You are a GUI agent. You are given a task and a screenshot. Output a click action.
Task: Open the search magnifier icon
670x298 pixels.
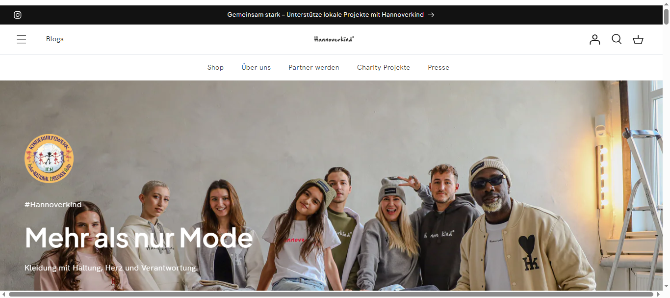pos(617,39)
